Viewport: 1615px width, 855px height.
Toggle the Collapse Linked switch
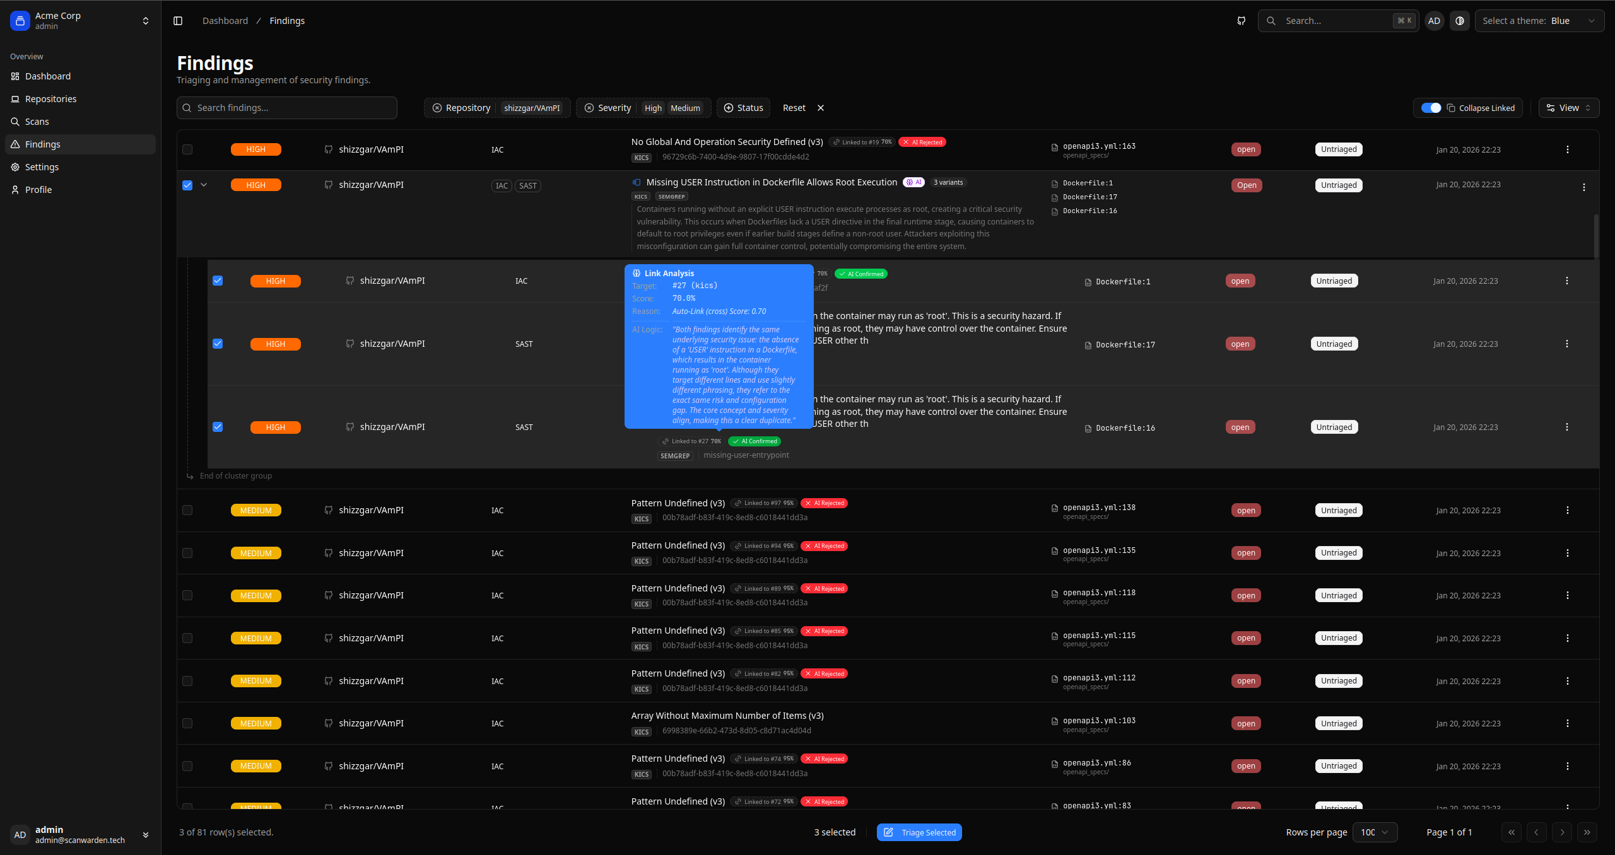[1431, 108]
